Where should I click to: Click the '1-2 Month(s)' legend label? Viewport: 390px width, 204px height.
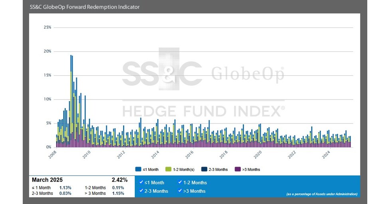click(x=184, y=169)
